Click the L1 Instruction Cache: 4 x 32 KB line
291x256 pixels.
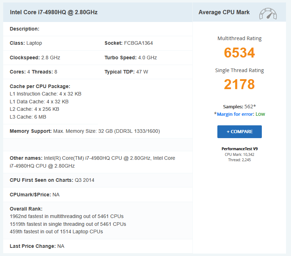pyautogui.click(x=46, y=94)
